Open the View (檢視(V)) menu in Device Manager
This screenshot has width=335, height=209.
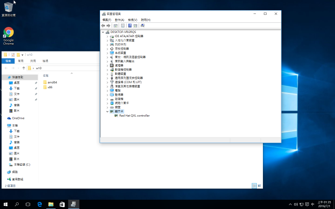[133, 20]
